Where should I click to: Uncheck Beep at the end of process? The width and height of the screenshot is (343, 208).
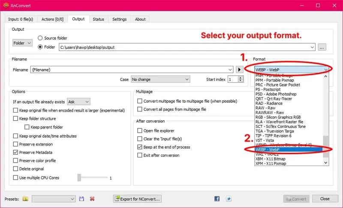click(x=140, y=147)
